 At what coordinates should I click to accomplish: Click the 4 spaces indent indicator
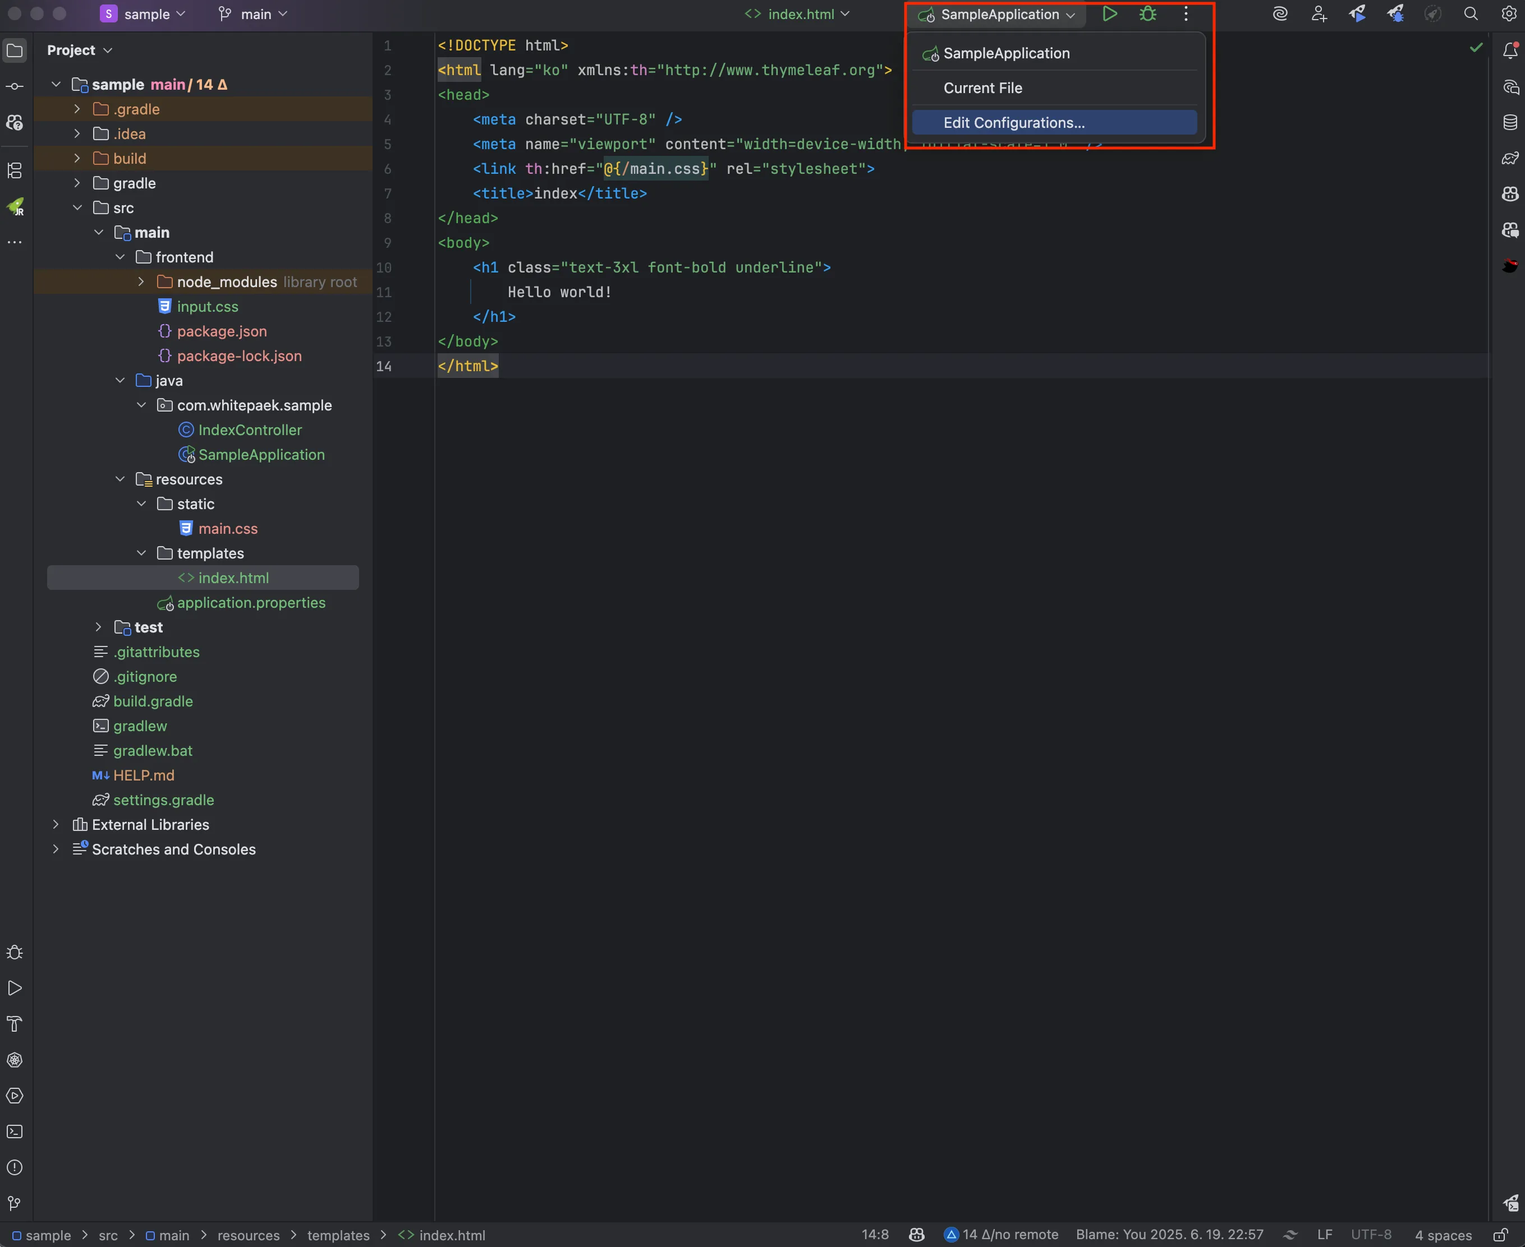click(1443, 1236)
